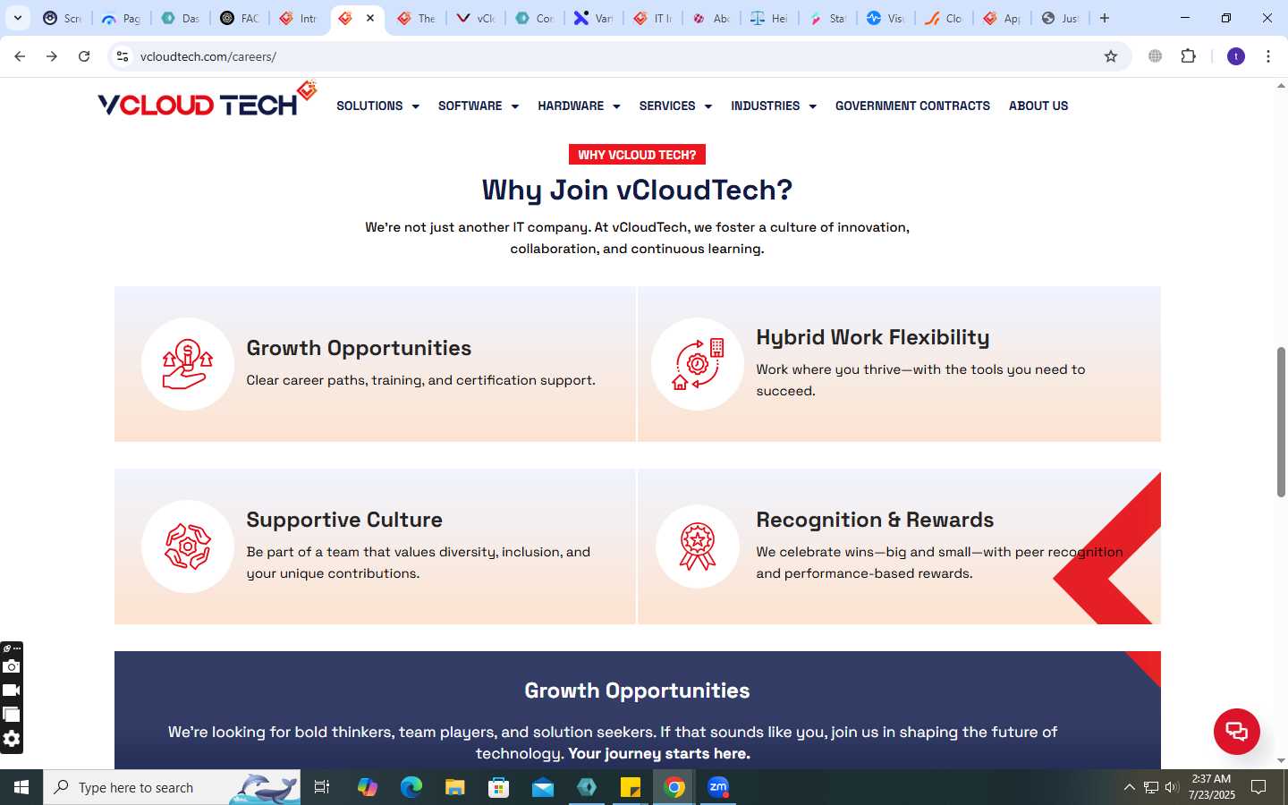Open the Mail app from the taskbar
The image size is (1288, 805).
point(542,787)
